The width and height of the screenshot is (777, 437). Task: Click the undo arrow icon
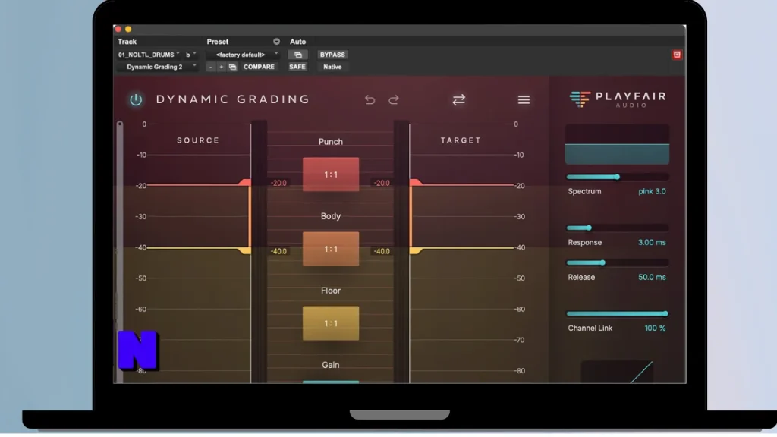pyautogui.click(x=370, y=99)
